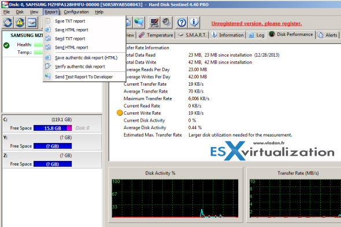Click the Maximum Transfer Rate value 6,006 KB/s
The width and height of the screenshot is (341, 227).
[x=199, y=98]
